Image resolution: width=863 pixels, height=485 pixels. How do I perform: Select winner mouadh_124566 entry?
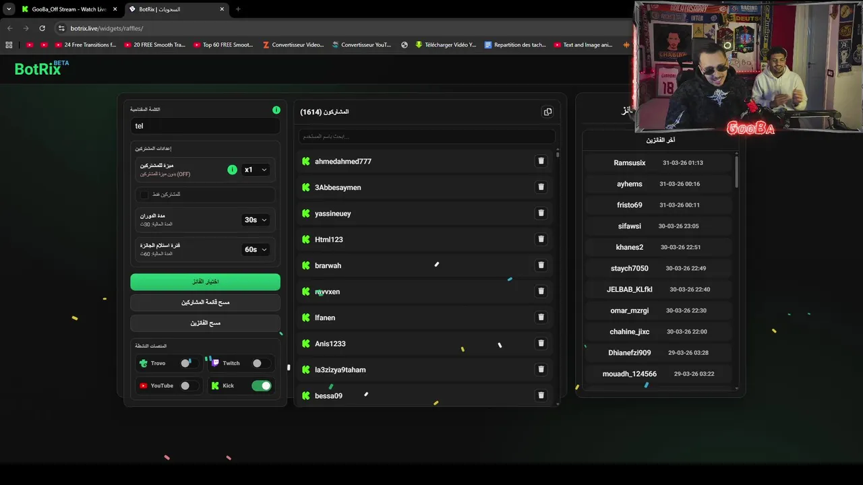pos(659,374)
